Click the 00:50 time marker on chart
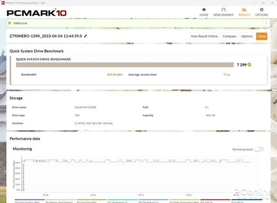The height and width of the screenshot is (203, 277). [x=46, y=195]
